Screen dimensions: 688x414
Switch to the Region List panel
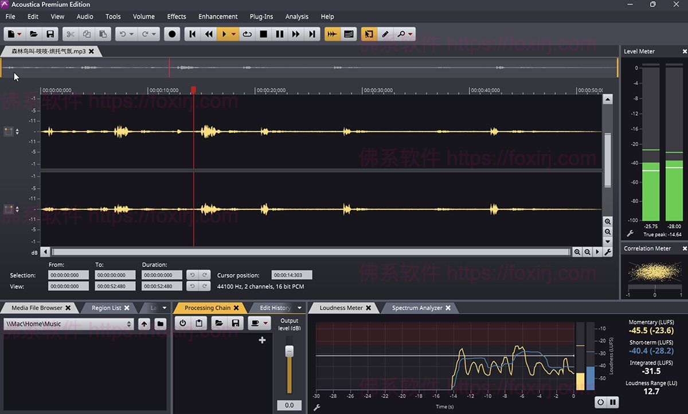(108, 308)
